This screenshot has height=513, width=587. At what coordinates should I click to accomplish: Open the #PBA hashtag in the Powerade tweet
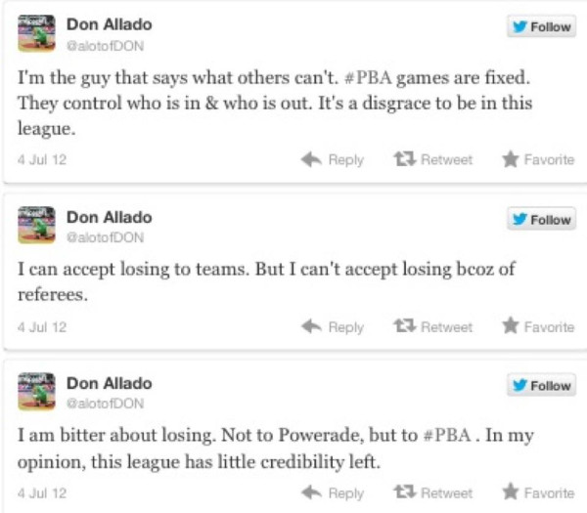coord(447,435)
